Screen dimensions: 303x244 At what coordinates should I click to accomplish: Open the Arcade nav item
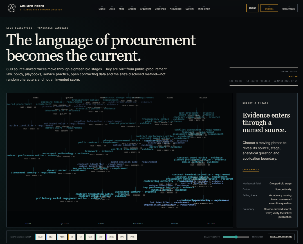[132, 8]
